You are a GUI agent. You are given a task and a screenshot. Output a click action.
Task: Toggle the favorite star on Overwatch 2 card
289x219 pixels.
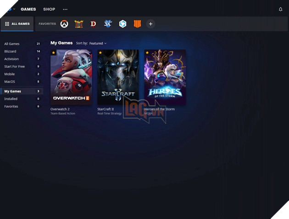[54, 53]
